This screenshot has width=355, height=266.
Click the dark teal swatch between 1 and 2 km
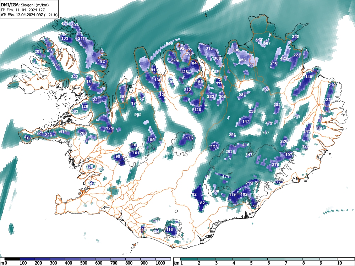[x=189, y=259]
